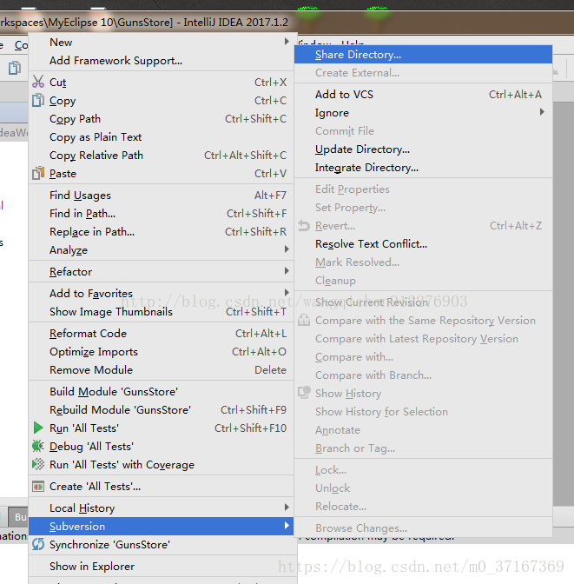Choose Find Usages

(162, 195)
